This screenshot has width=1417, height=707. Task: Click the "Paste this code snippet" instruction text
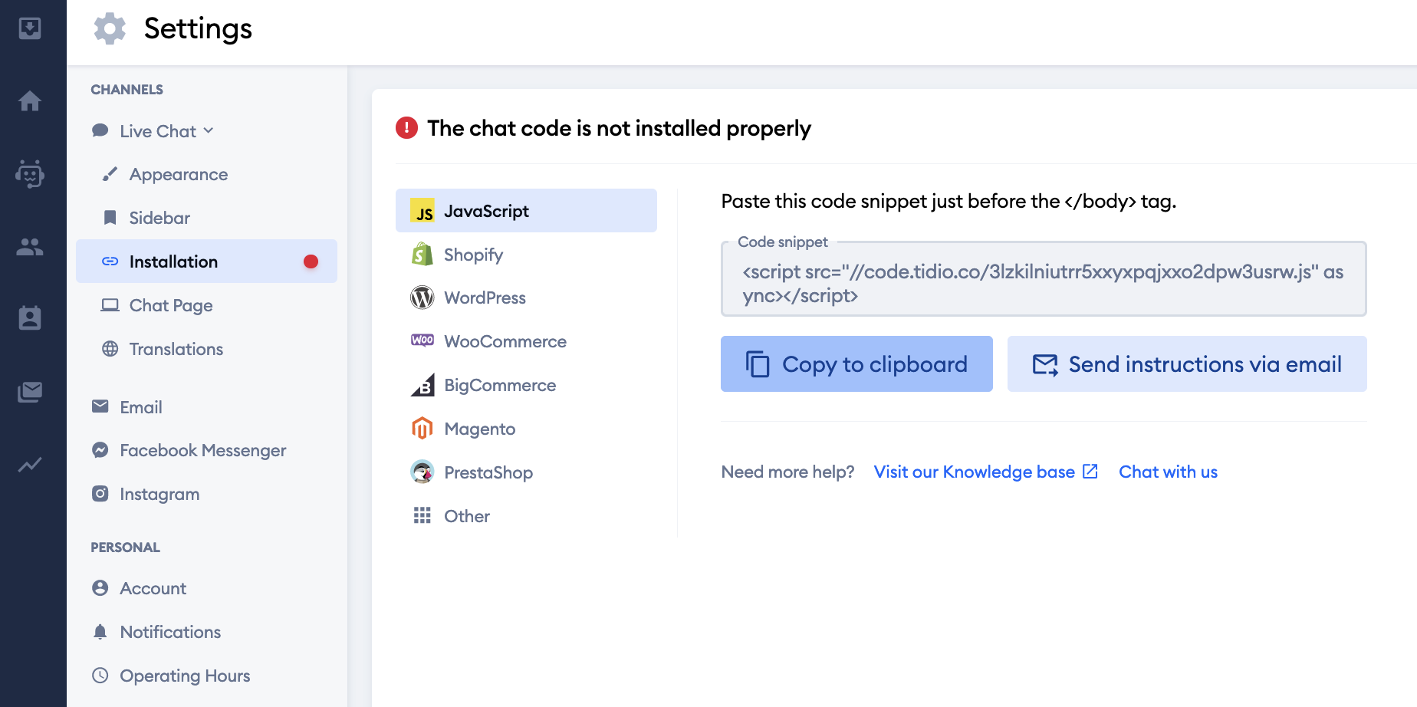tap(949, 201)
